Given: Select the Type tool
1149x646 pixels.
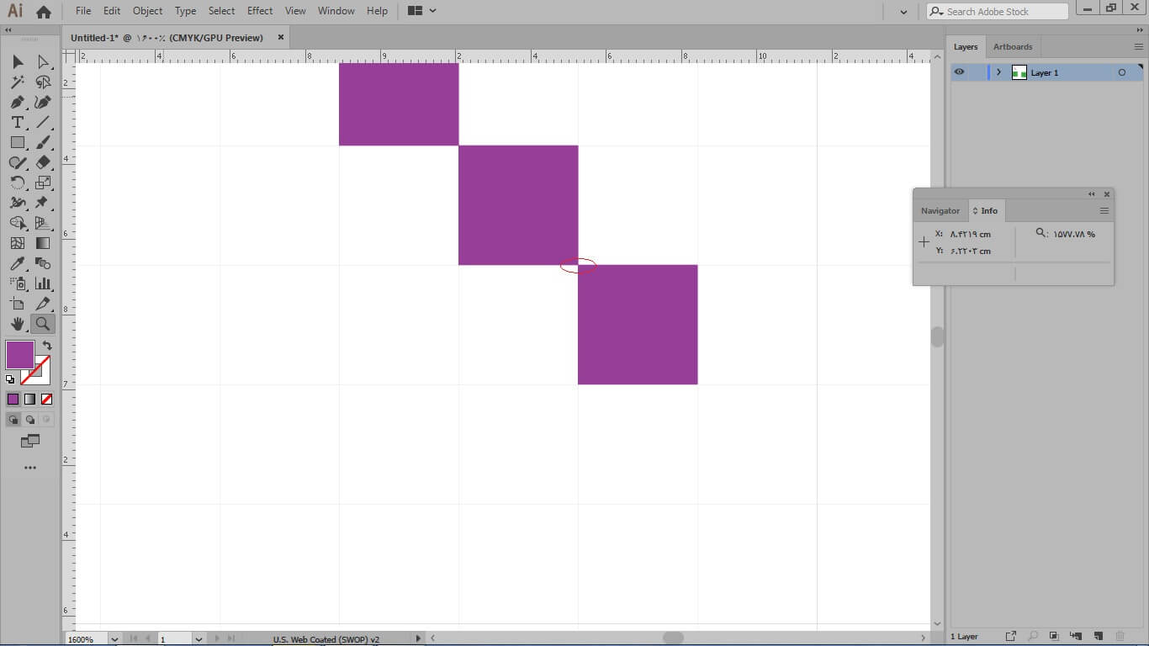Looking at the screenshot, I should click(x=17, y=122).
